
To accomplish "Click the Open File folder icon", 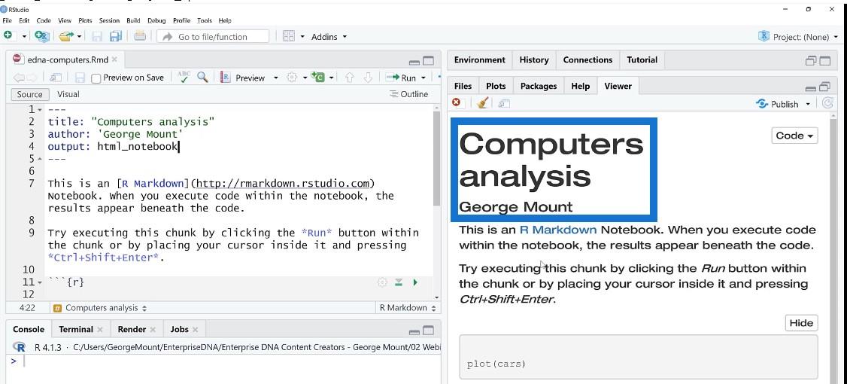I will coord(66,36).
